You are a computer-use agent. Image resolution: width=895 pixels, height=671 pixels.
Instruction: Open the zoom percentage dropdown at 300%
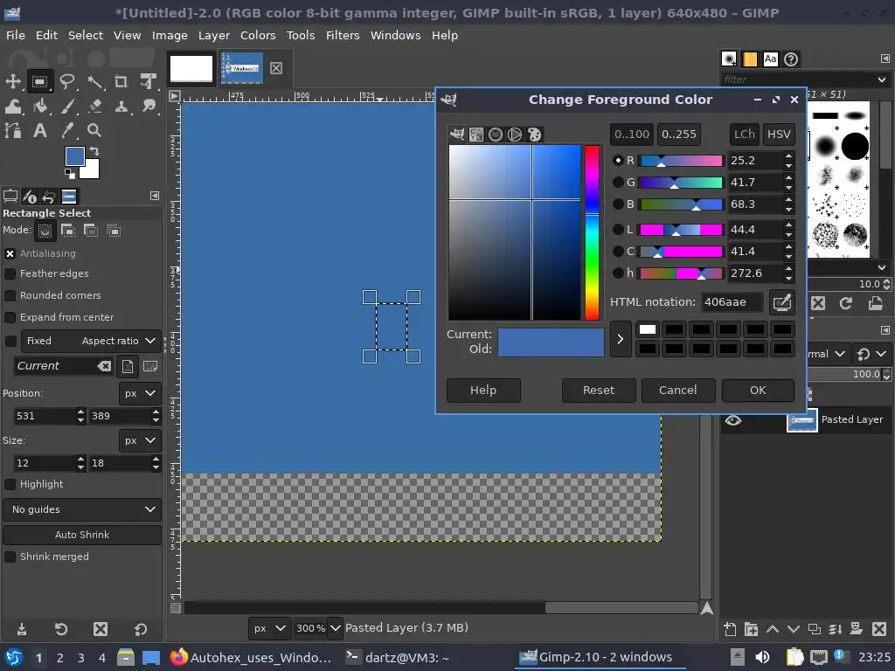pyautogui.click(x=334, y=627)
